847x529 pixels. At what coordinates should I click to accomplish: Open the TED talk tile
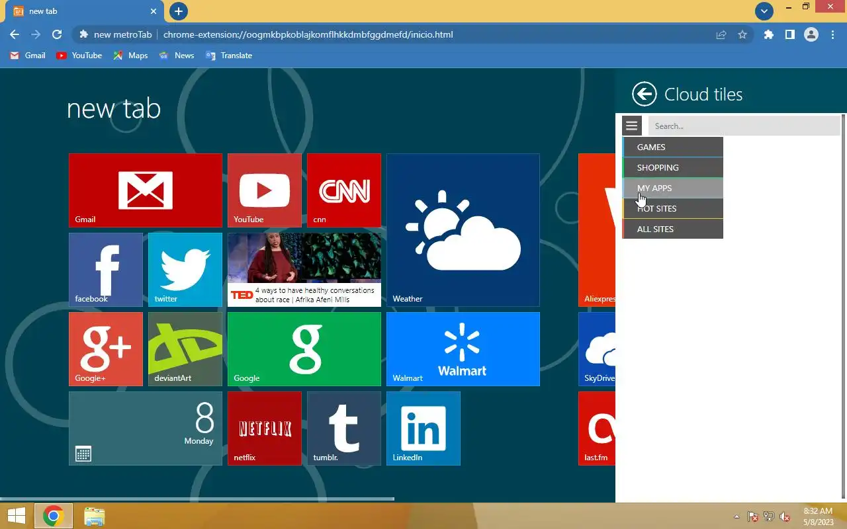click(x=304, y=270)
